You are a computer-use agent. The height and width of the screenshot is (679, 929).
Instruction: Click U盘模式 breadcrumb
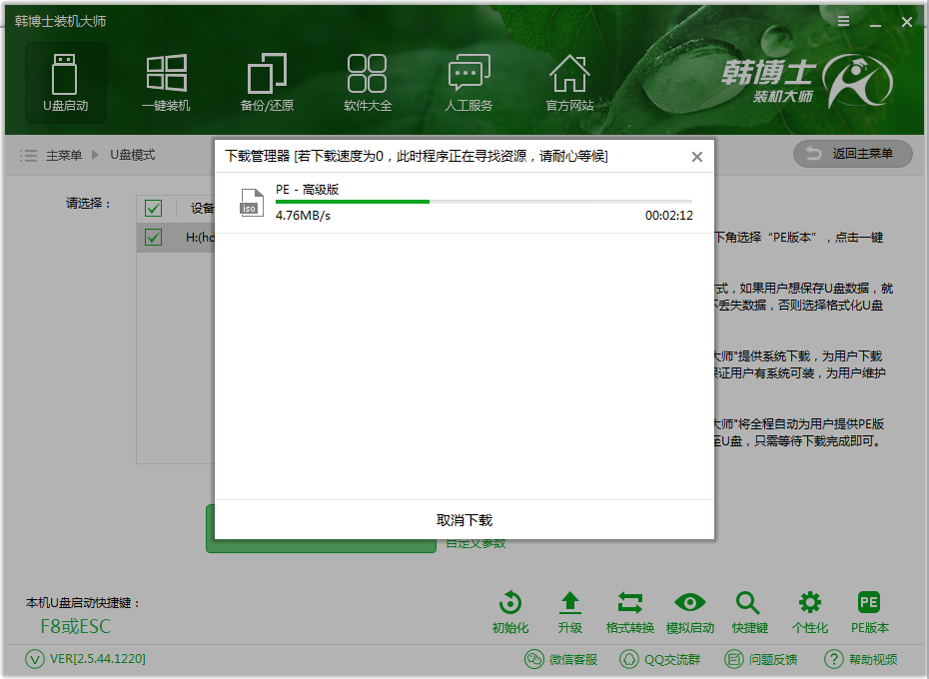pyautogui.click(x=133, y=155)
